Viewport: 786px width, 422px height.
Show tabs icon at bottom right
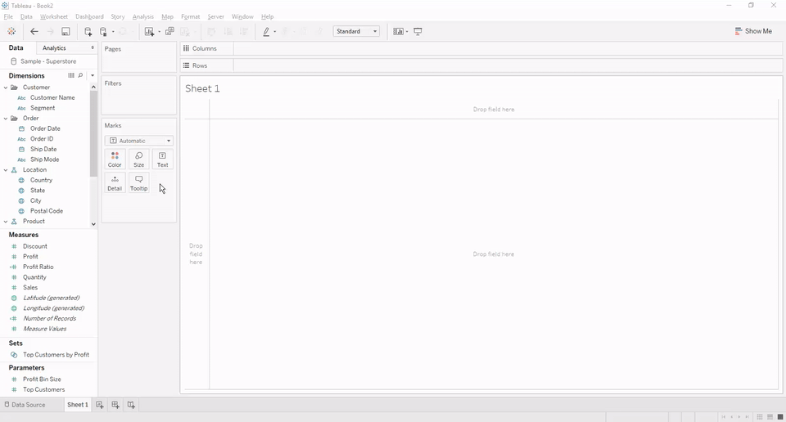tap(780, 416)
